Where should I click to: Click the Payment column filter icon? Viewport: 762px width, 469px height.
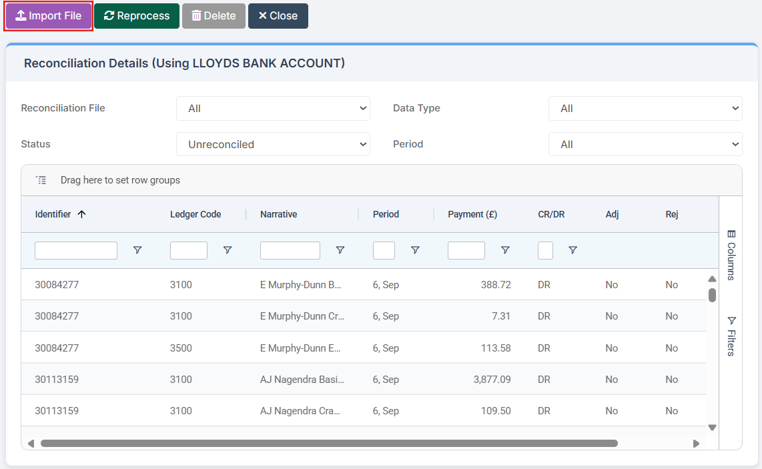pyautogui.click(x=505, y=250)
